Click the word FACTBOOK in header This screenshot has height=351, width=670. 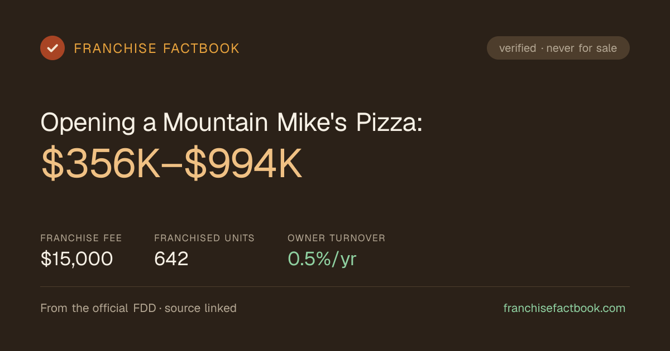(201, 48)
